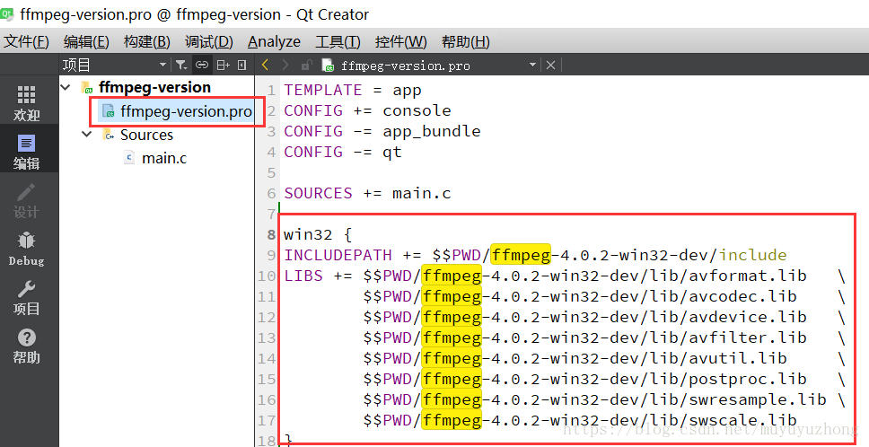Select ffmpeg-version.pro in project tree
The width and height of the screenshot is (869, 447).
pyautogui.click(x=186, y=111)
